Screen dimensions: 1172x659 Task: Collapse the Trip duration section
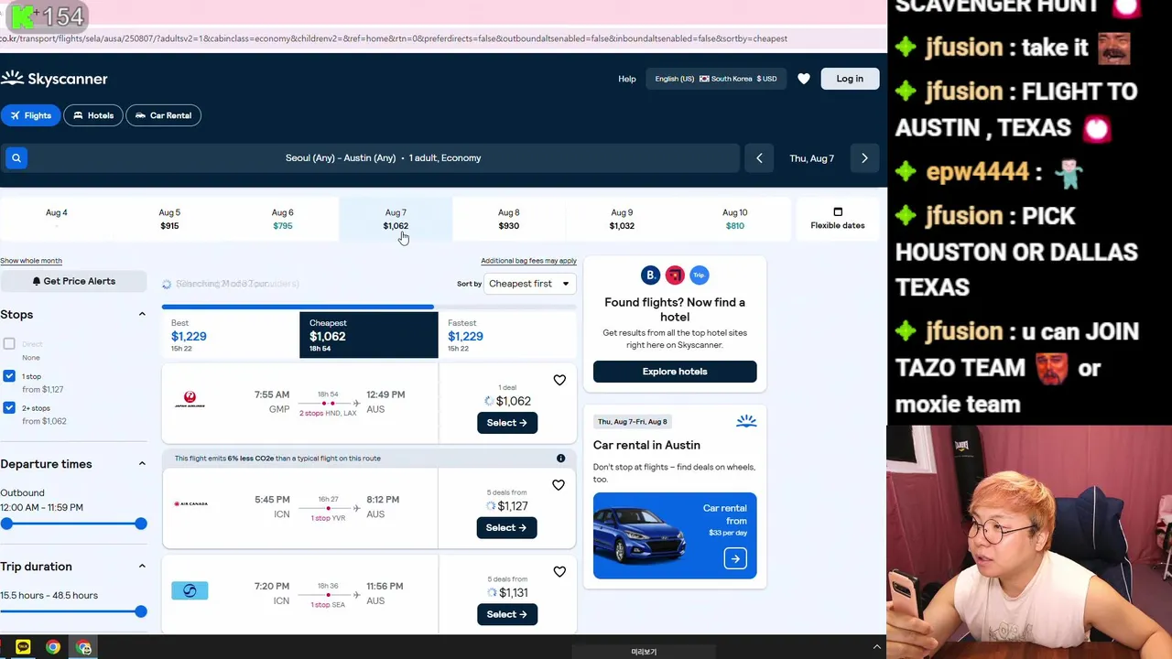(x=142, y=567)
